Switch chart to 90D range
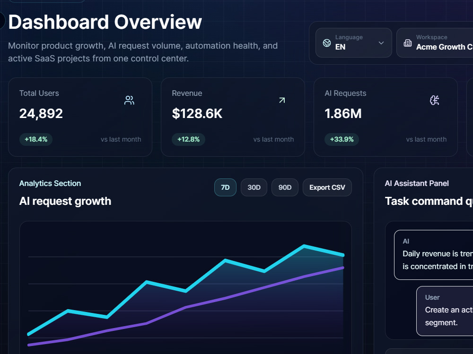The width and height of the screenshot is (473, 354). (285, 187)
